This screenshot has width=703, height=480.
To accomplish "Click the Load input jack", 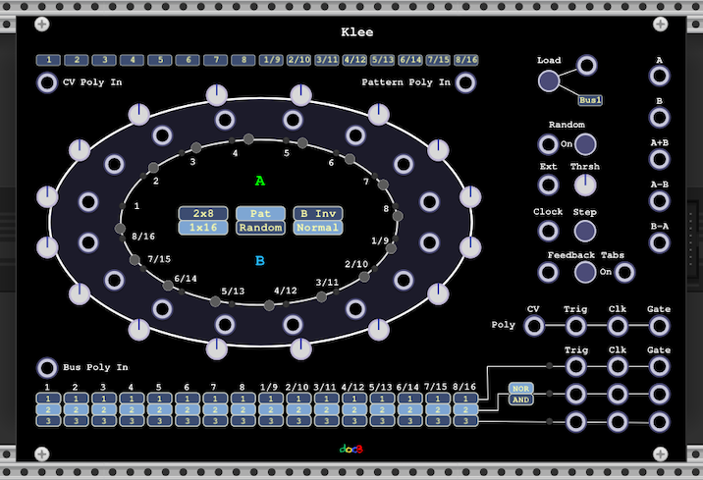I will (x=587, y=66).
